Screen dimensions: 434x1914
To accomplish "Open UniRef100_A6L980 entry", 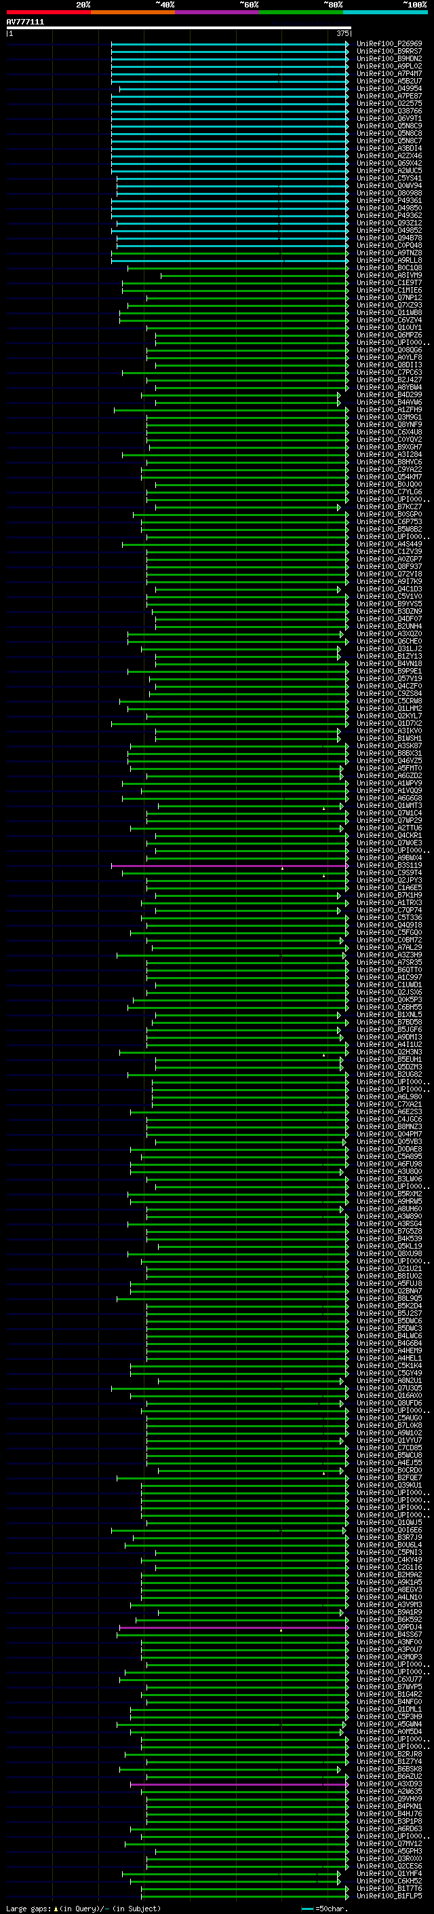I will (x=389, y=1097).
